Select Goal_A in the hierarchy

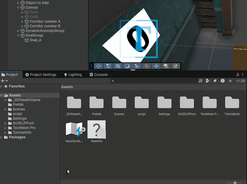[35, 40]
